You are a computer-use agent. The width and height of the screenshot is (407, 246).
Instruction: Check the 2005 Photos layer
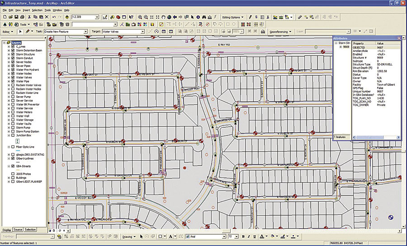[13, 174]
